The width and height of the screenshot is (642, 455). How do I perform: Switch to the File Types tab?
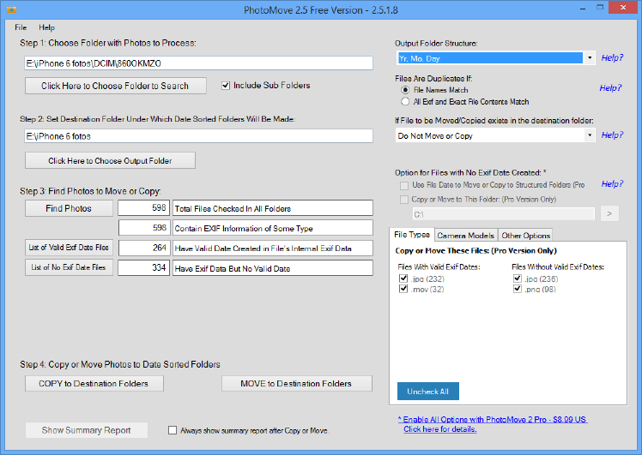(412, 235)
